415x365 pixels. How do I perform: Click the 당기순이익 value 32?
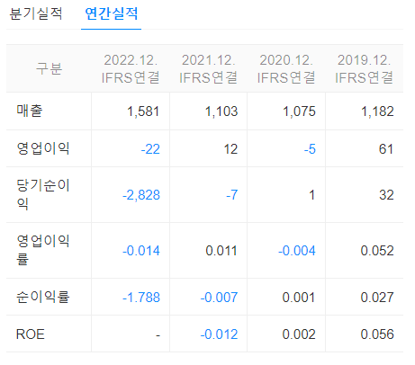click(x=386, y=195)
